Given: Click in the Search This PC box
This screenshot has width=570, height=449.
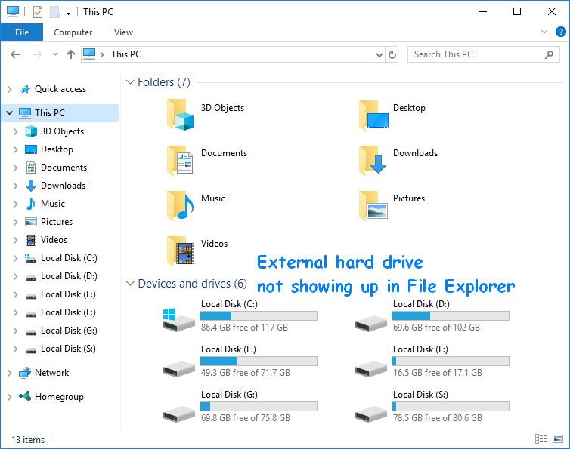Looking at the screenshot, I should click(x=476, y=54).
